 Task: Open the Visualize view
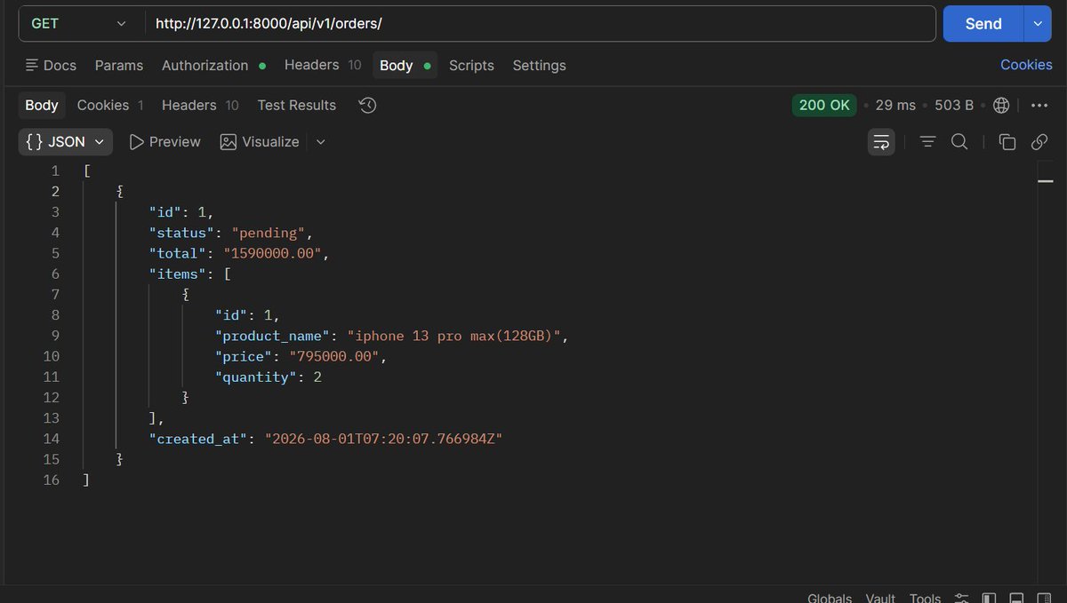259,142
